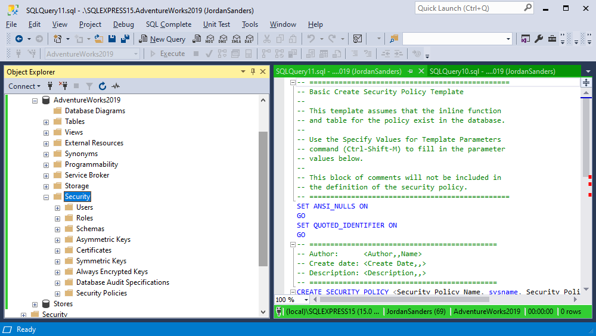The width and height of the screenshot is (596, 336).
Task: Expand the Programmability folder
Action: pos(46,166)
